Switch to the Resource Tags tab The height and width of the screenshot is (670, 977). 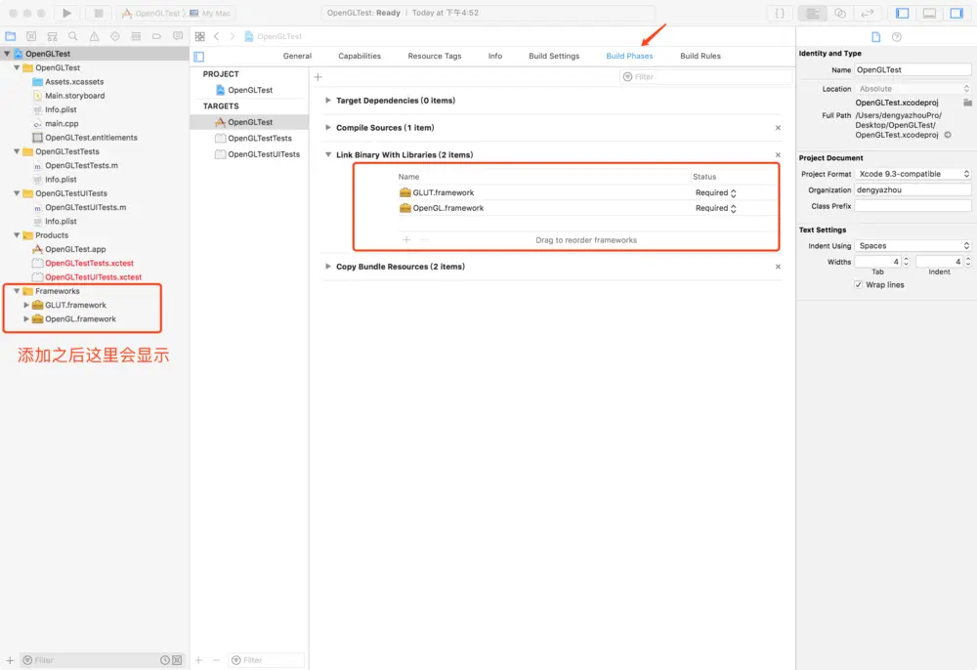click(x=435, y=56)
